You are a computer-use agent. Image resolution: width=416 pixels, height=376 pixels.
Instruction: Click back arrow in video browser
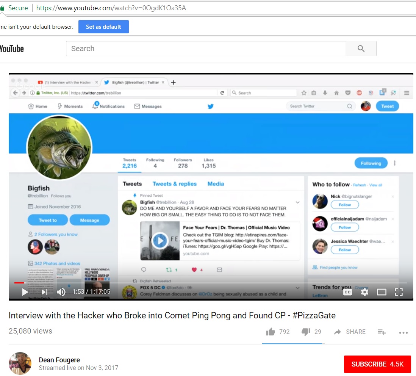(16, 92)
